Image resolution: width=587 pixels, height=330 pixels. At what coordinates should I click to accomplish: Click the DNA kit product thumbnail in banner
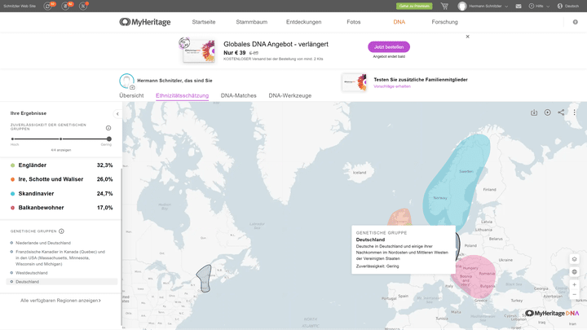pos(197,51)
